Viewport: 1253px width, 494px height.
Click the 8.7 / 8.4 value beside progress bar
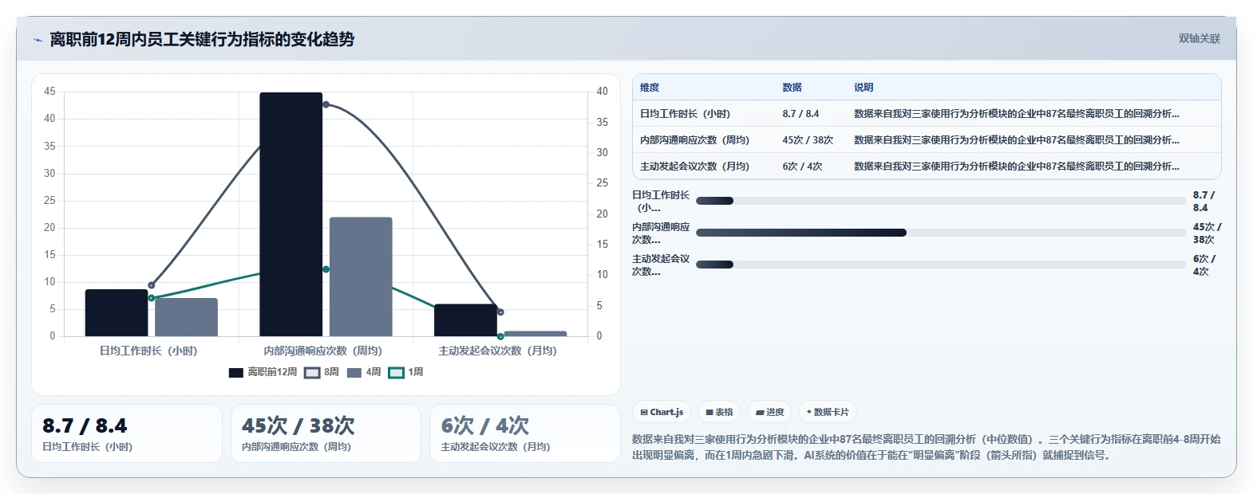[1204, 201]
